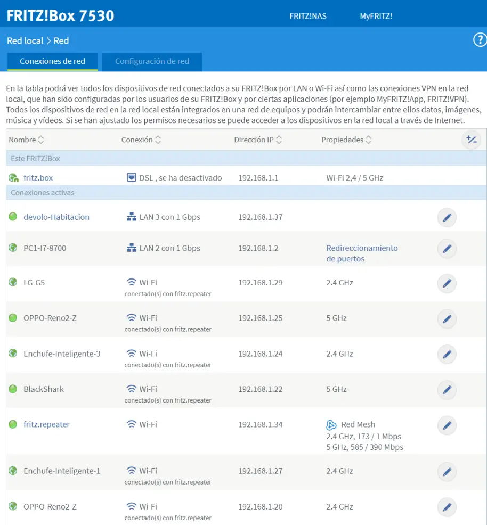Edit OPPO-Reno2-Z at 192.168.1.20

447,507
